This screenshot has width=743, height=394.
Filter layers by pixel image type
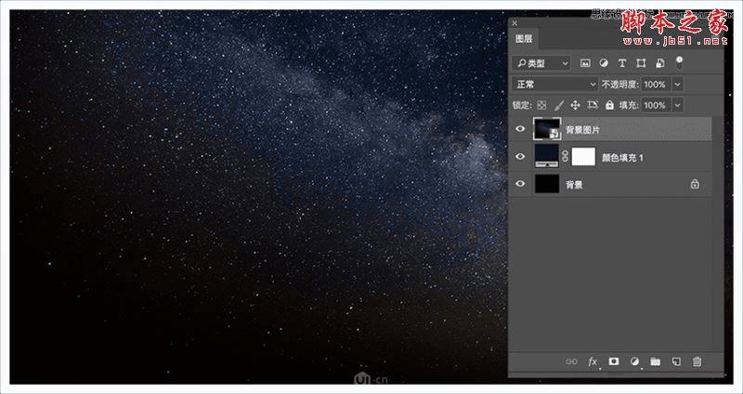585,63
